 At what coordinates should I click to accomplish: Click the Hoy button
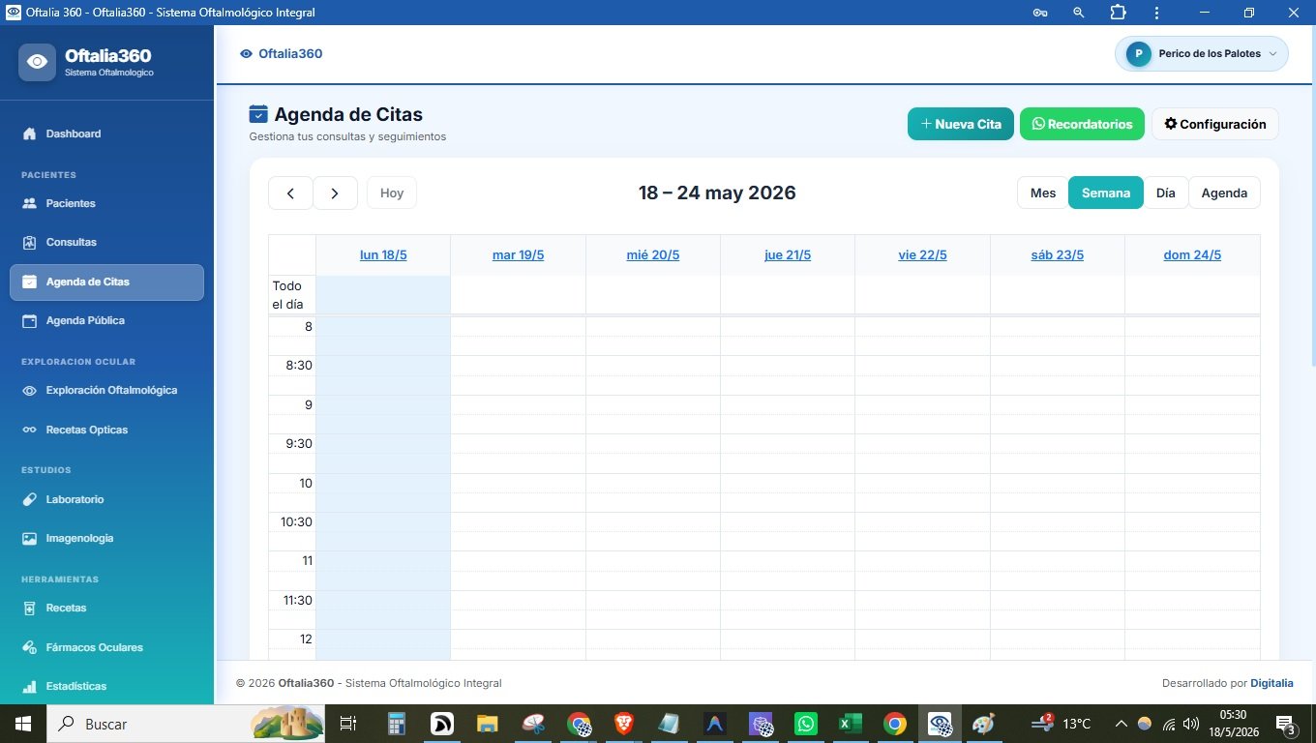(392, 193)
